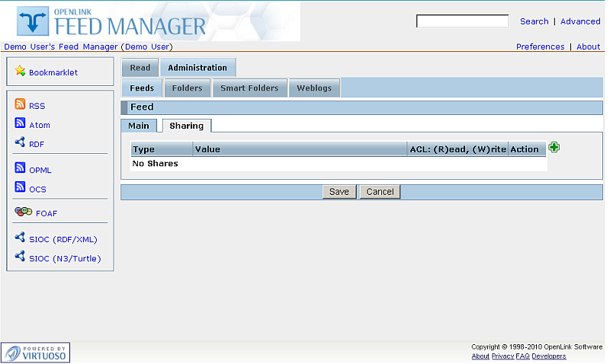Click the RDF export icon

[x=21, y=142]
